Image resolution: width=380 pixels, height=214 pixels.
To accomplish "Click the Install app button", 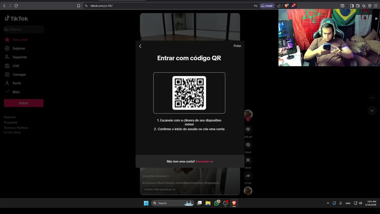I will (267, 6).
